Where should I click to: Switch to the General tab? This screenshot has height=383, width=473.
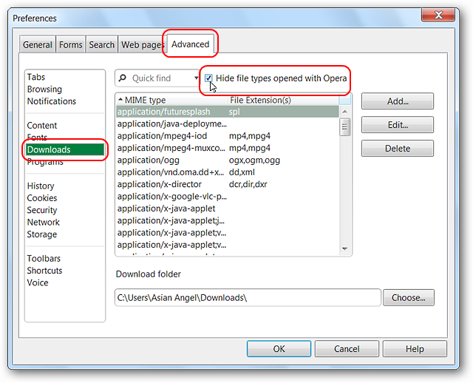pos(38,44)
